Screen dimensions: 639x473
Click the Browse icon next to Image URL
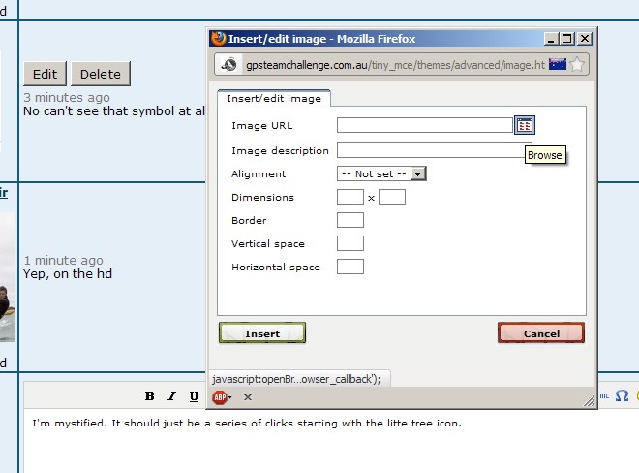(524, 125)
